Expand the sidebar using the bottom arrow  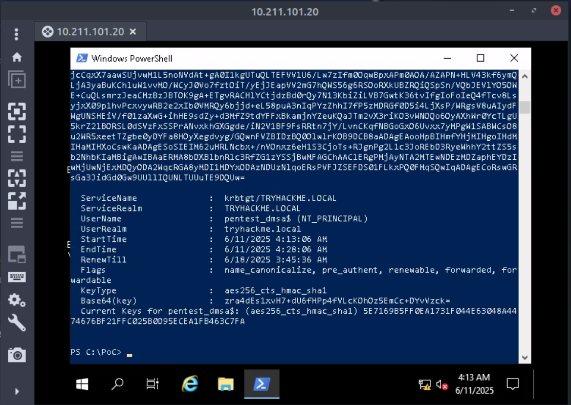(x=17, y=391)
